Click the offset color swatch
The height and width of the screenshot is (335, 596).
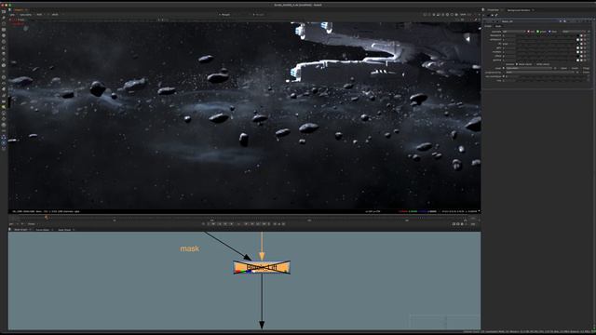coord(577,56)
